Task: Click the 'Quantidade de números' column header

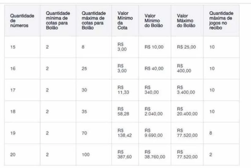Action: (22, 21)
